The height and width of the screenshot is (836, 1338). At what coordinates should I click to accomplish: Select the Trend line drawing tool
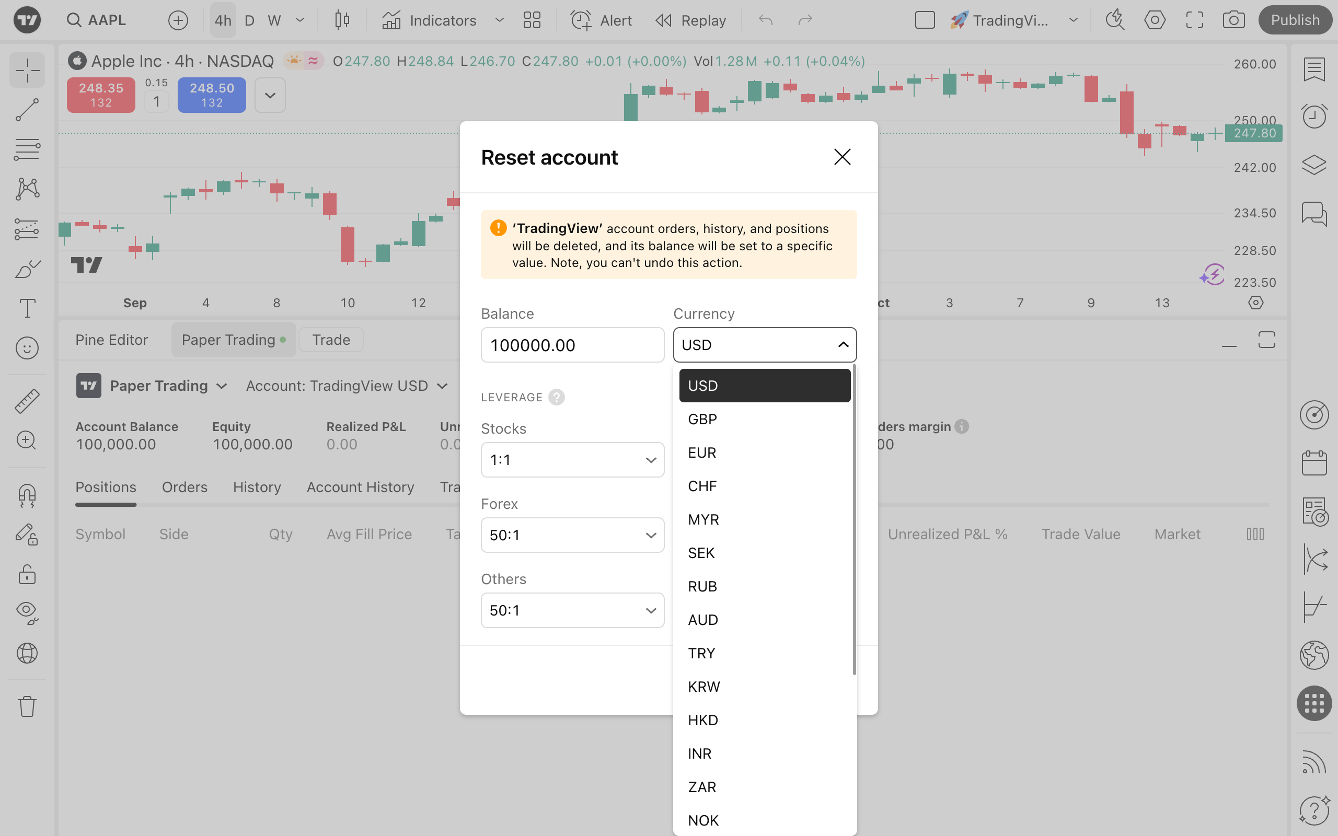(27, 110)
